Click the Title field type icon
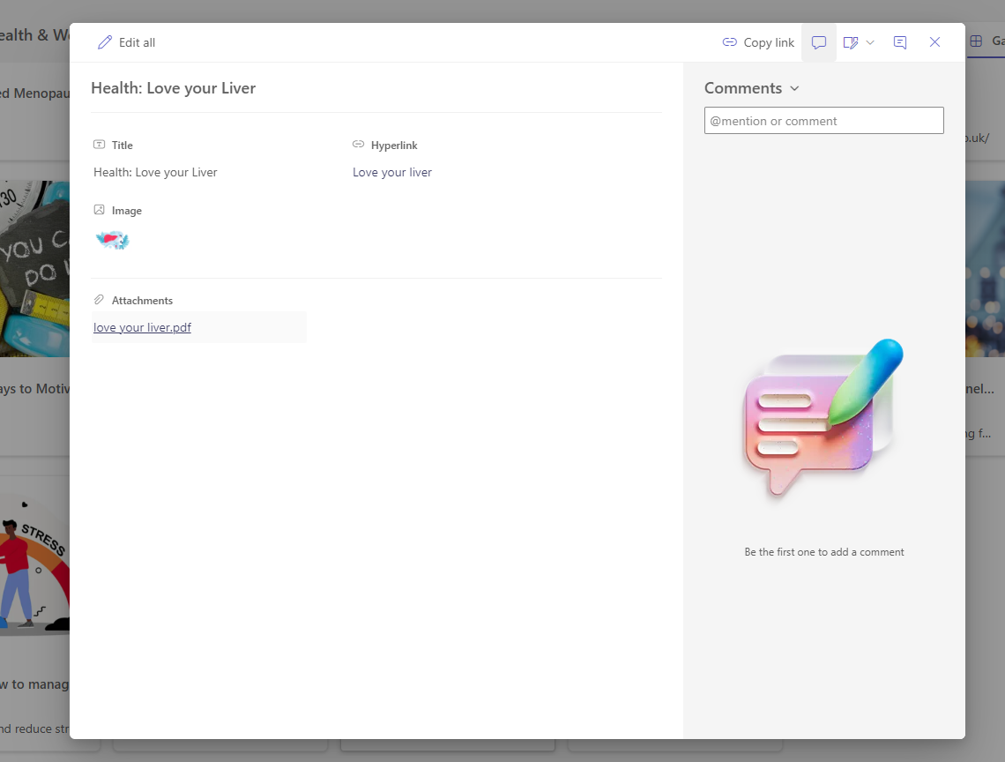This screenshot has width=1005, height=762. click(99, 145)
